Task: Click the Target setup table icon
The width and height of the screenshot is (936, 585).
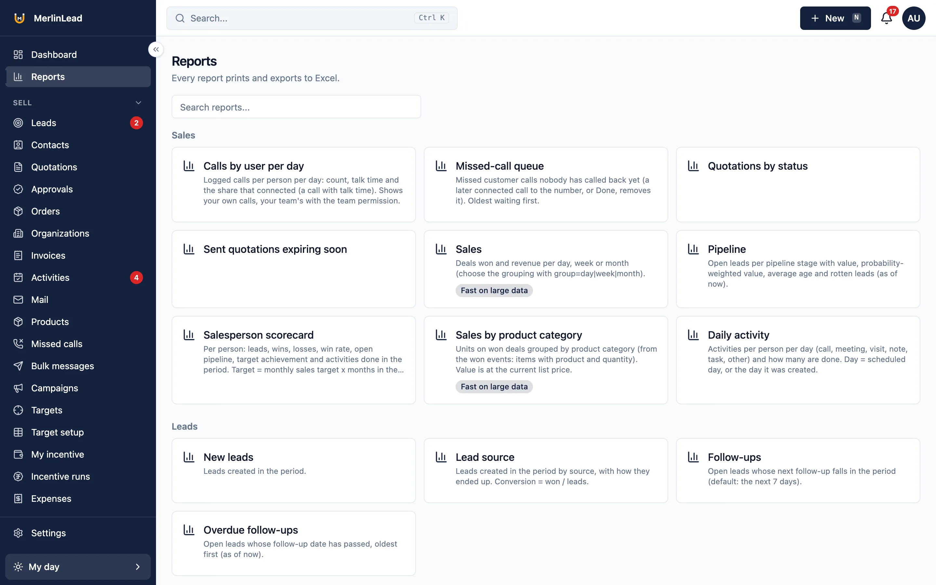Action: [18, 432]
